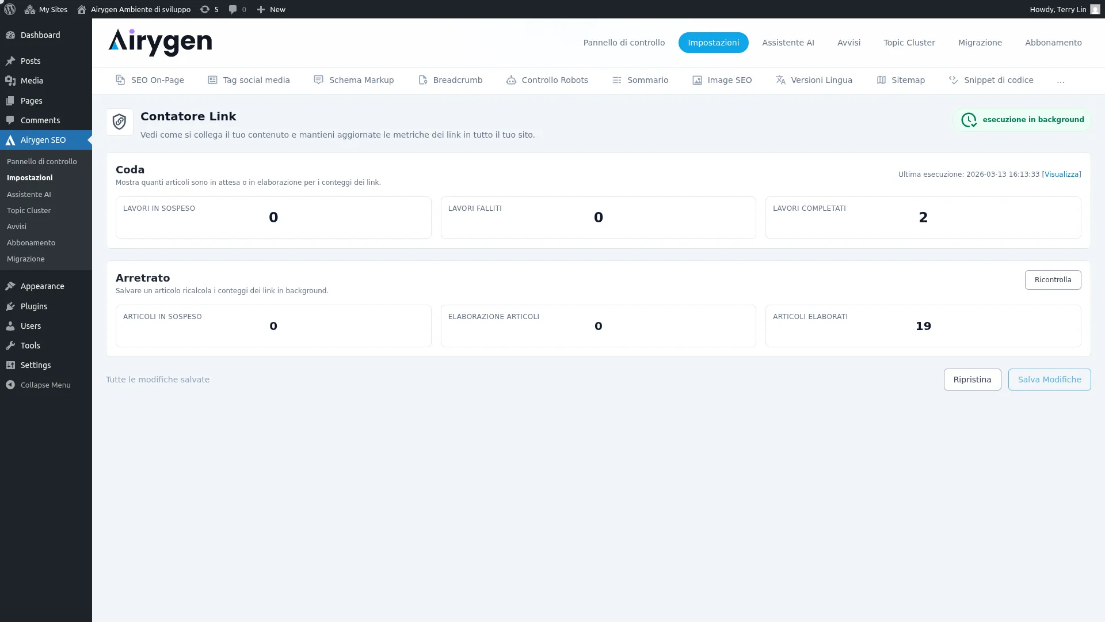
Task: Switch to the Assistente AI top tab
Action: click(x=788, y=43)
